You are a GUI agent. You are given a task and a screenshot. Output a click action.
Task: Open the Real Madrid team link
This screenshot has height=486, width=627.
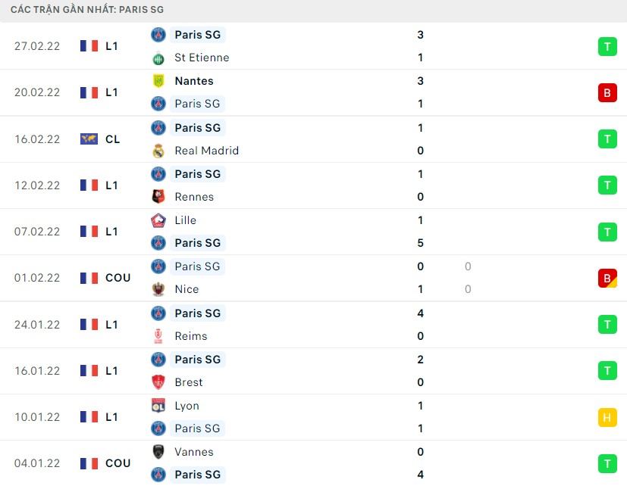[x=207, y=151]
